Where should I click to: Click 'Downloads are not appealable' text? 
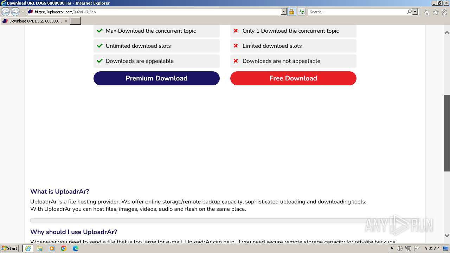(x=281, y=61)
